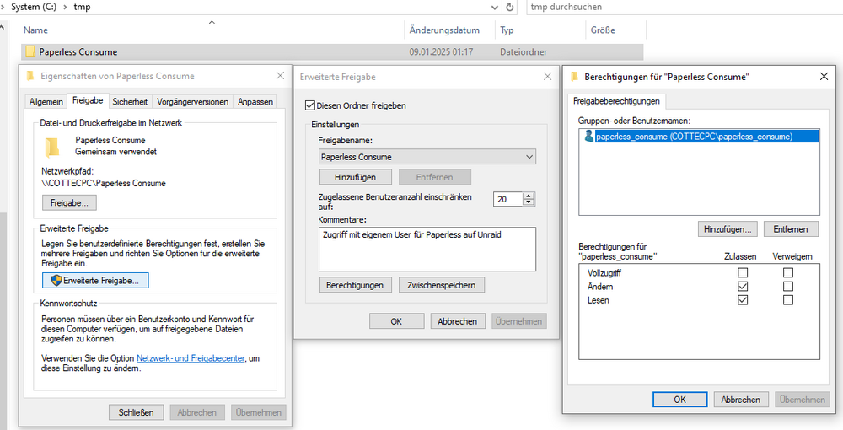Image resolution: width=843 pixels, height=430 pixels.
Task: Increase user limit with spinner up arrow
Action: [x=529, y=196]
